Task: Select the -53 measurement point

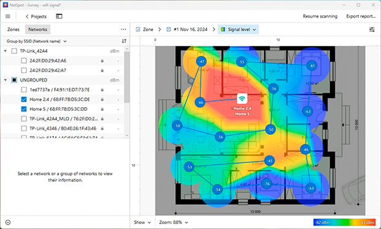Action: click(189, 167)
